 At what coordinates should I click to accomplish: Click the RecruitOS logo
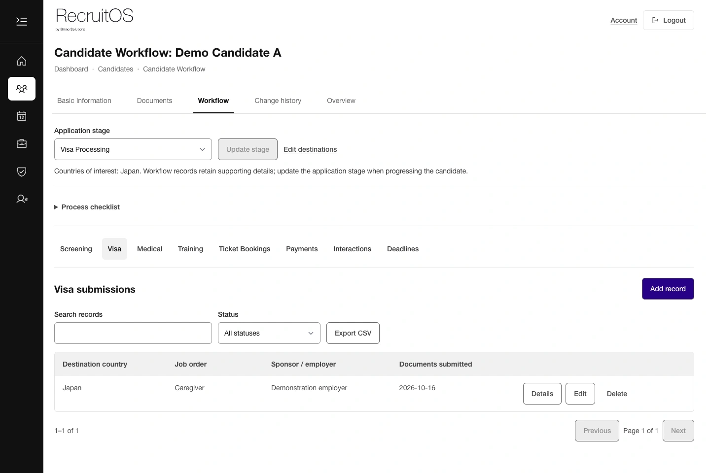94,19
